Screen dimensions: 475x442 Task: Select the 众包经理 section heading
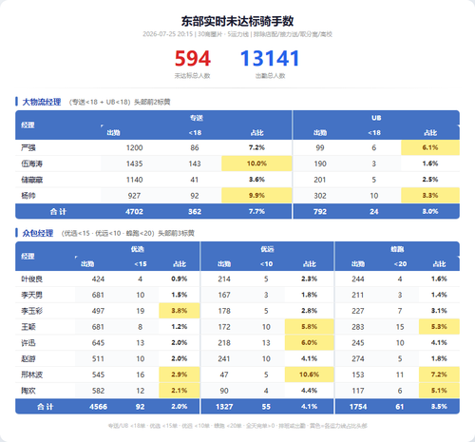pos(38,233)
